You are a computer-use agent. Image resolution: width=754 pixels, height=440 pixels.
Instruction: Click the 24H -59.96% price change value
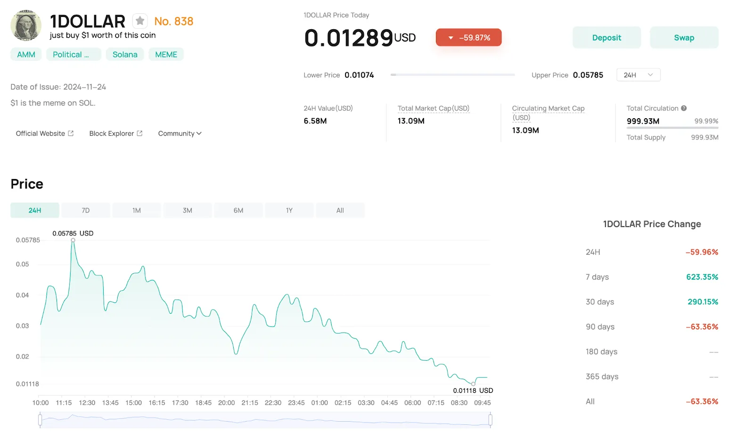702,252
